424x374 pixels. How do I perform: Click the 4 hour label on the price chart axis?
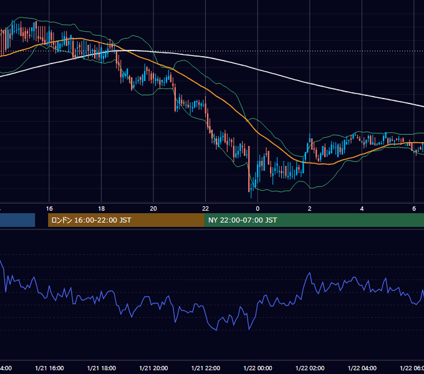[x=362, y=209]
